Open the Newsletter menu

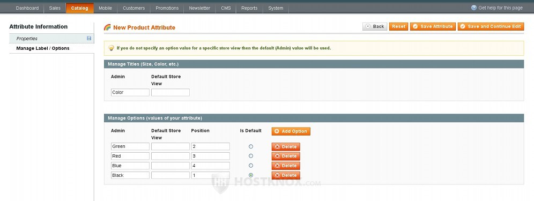pos(199,8)
